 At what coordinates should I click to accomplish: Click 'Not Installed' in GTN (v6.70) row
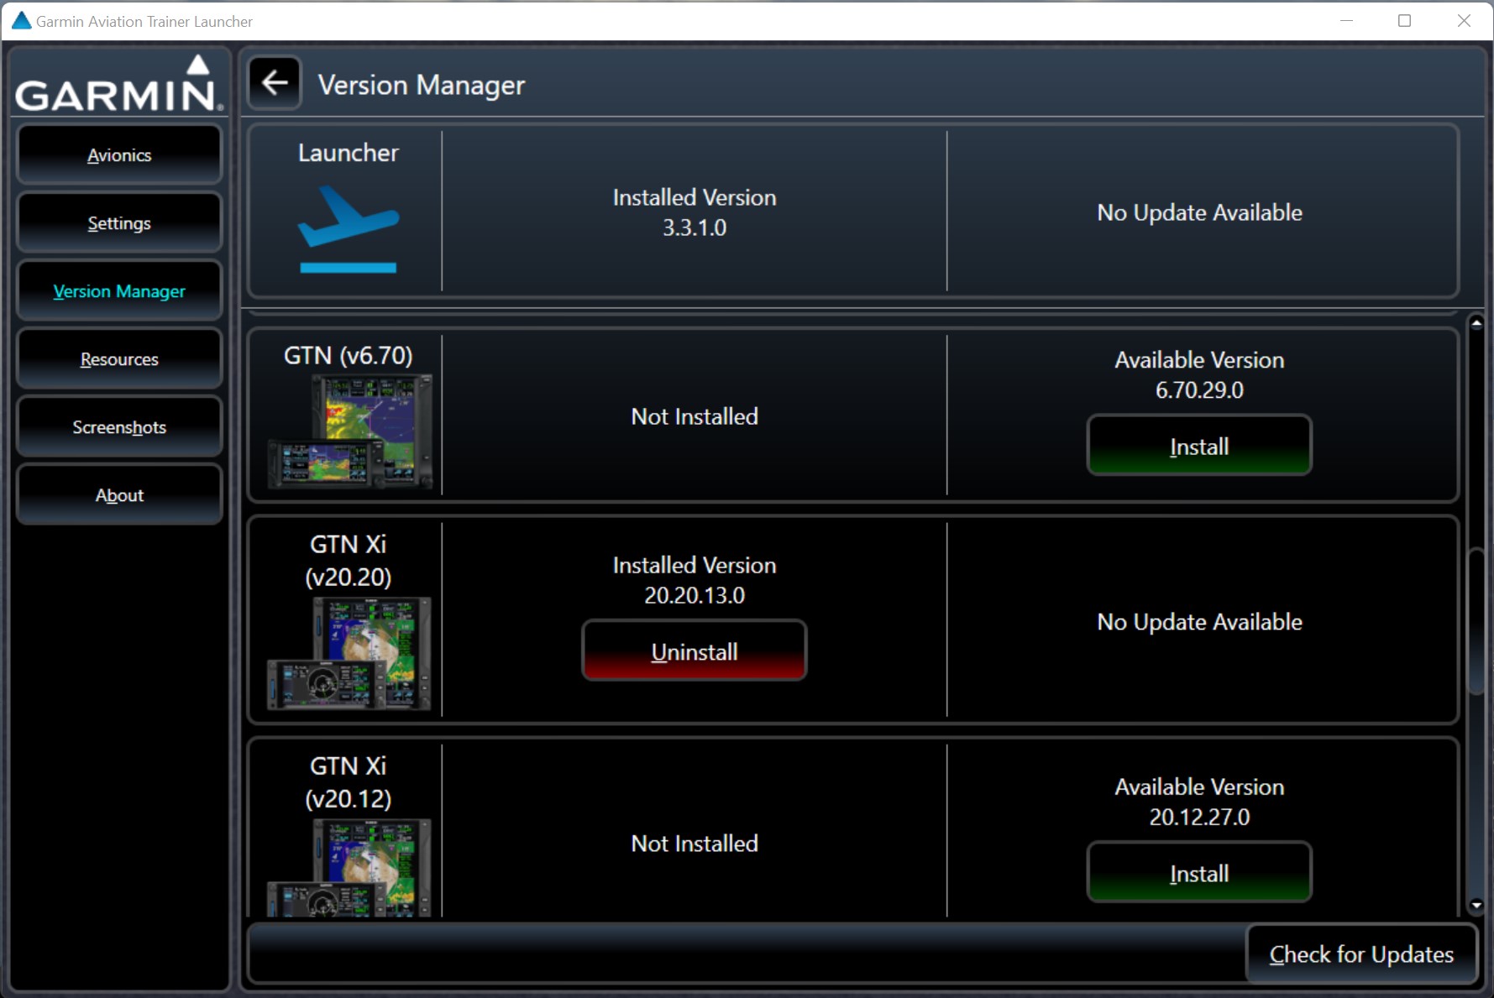(x=695, y=416)
